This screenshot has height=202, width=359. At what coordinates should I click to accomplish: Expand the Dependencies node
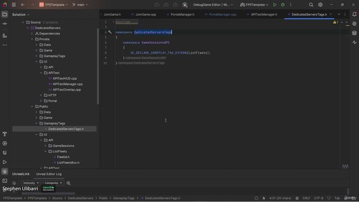(32, 34)
